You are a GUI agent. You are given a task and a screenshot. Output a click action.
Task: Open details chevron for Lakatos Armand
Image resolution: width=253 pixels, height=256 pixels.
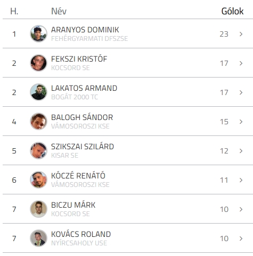pyautogui.click(x=241, y=92)
